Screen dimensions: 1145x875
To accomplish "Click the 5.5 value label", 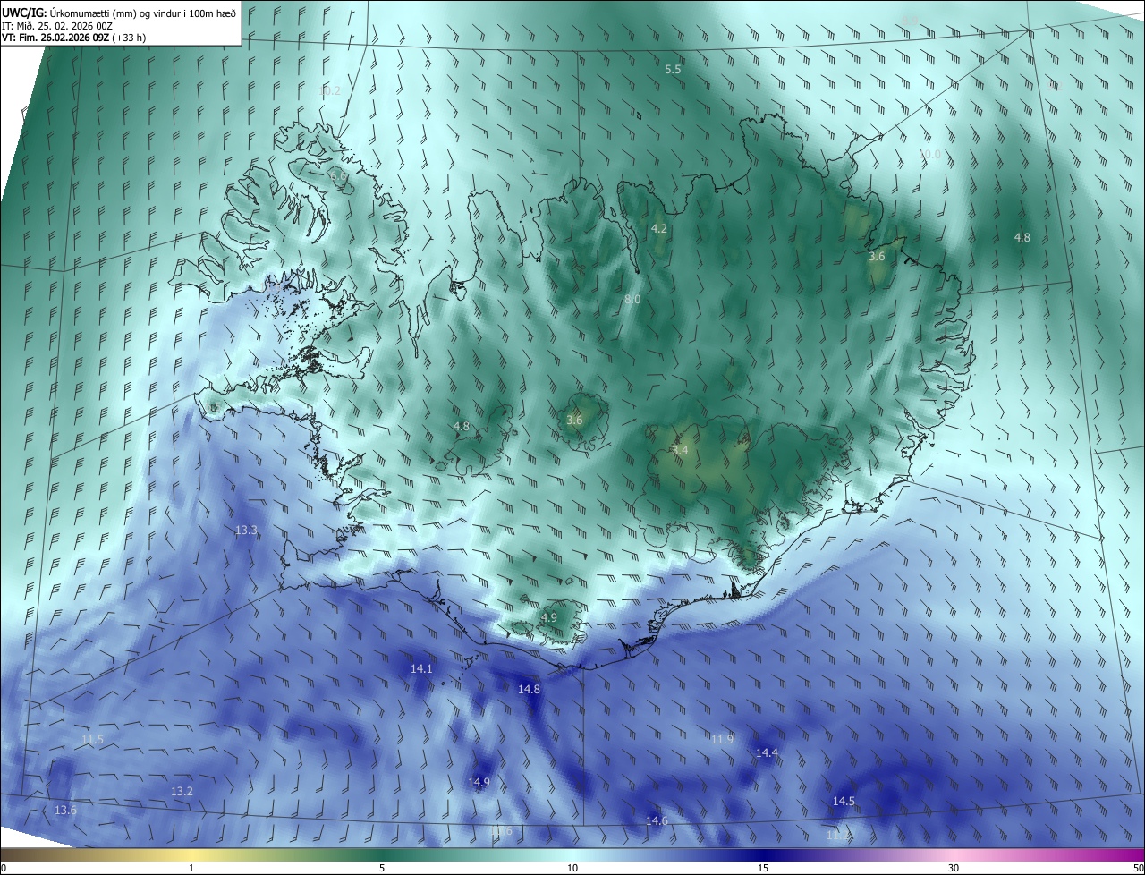I will 673,69.
